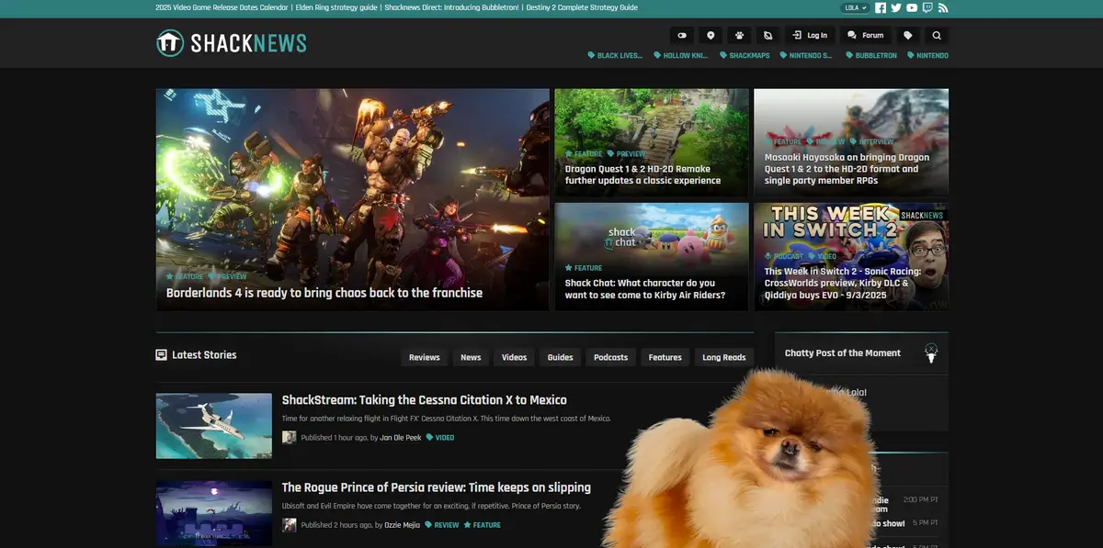Image resolution: width=1103 pixels, height=548 pixels.
Task: Open the Shacknews YouTube icon
Action: [x=912, y=7]
